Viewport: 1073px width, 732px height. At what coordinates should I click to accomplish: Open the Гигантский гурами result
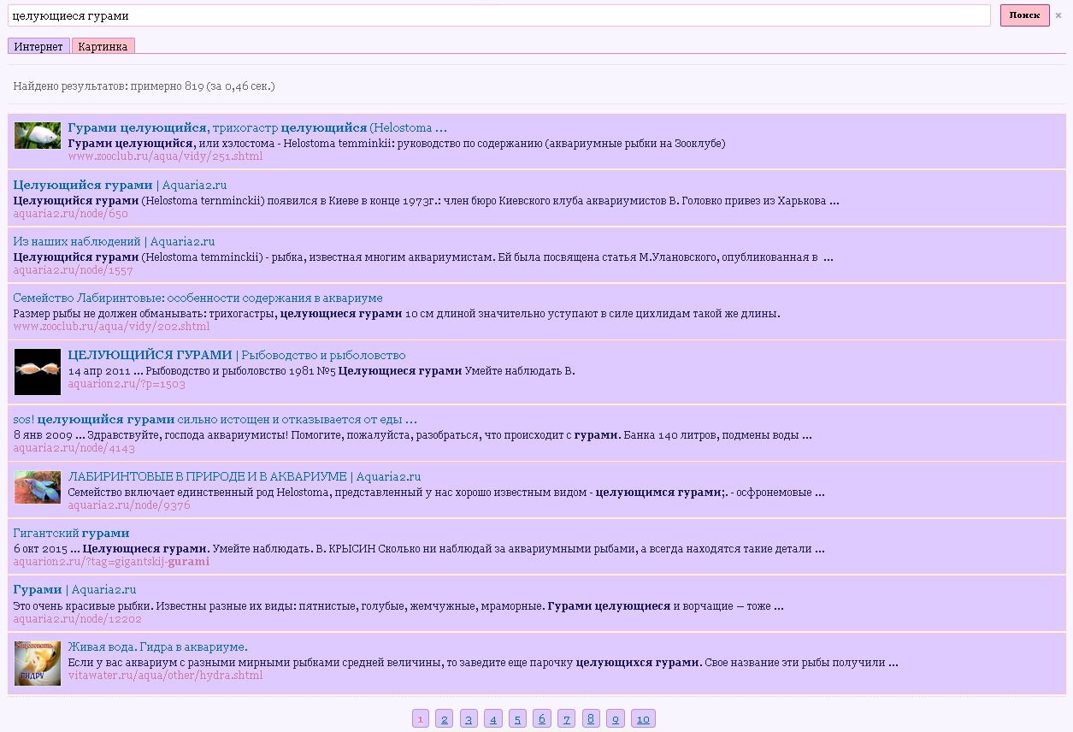point(71,533)
